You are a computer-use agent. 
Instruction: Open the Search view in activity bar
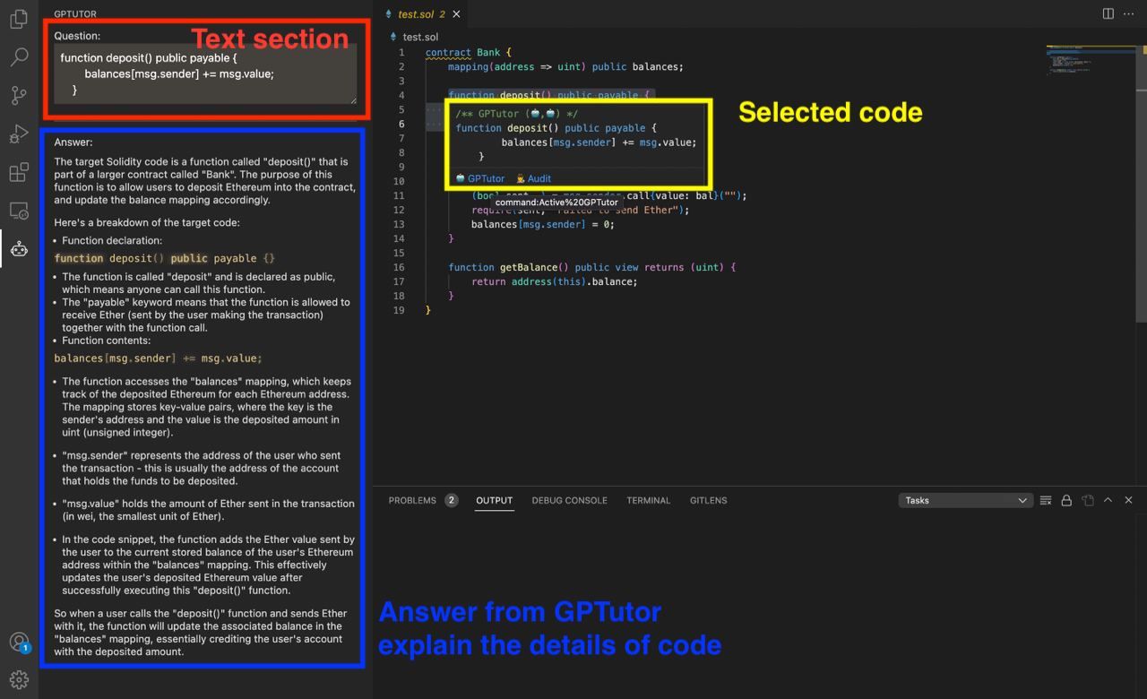19,57
